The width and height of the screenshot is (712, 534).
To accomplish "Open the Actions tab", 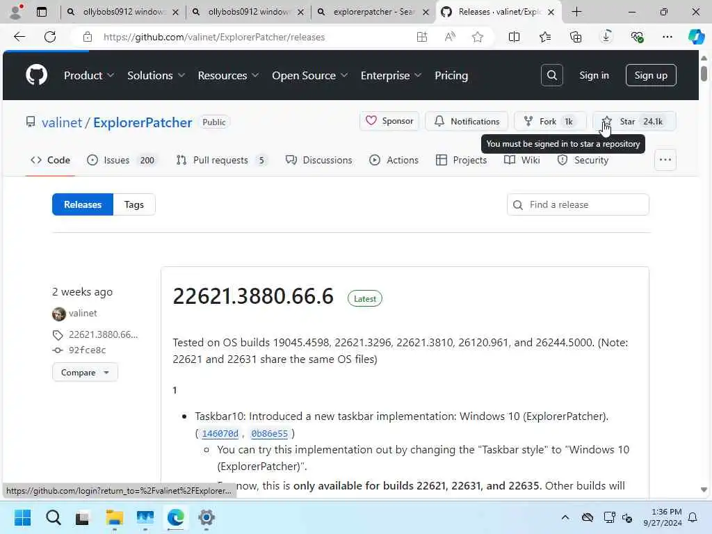I will pos(394,160).
